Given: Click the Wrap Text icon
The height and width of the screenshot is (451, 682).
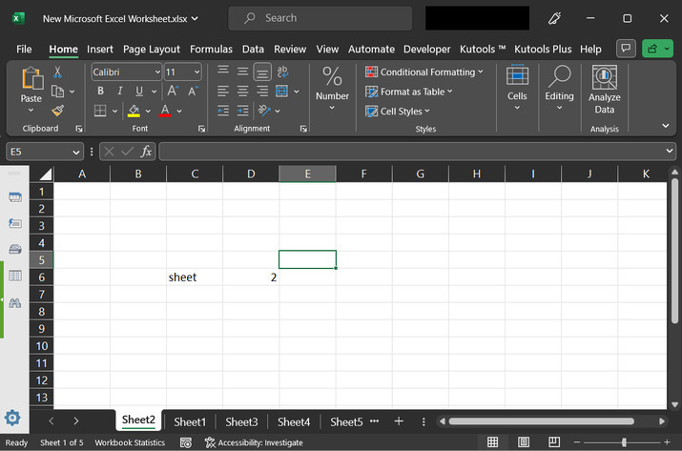Looking at the screenshot, I should [x=282, y=72].
